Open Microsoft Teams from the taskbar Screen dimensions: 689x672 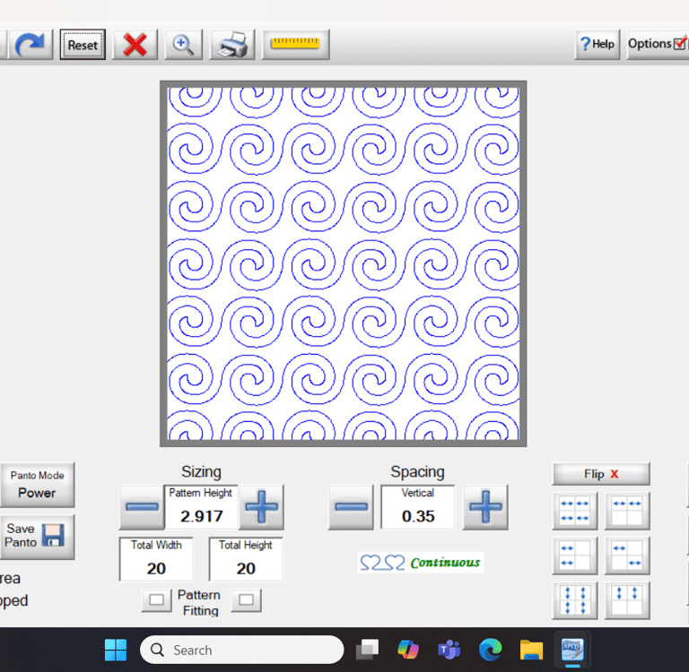coord(449,650)
